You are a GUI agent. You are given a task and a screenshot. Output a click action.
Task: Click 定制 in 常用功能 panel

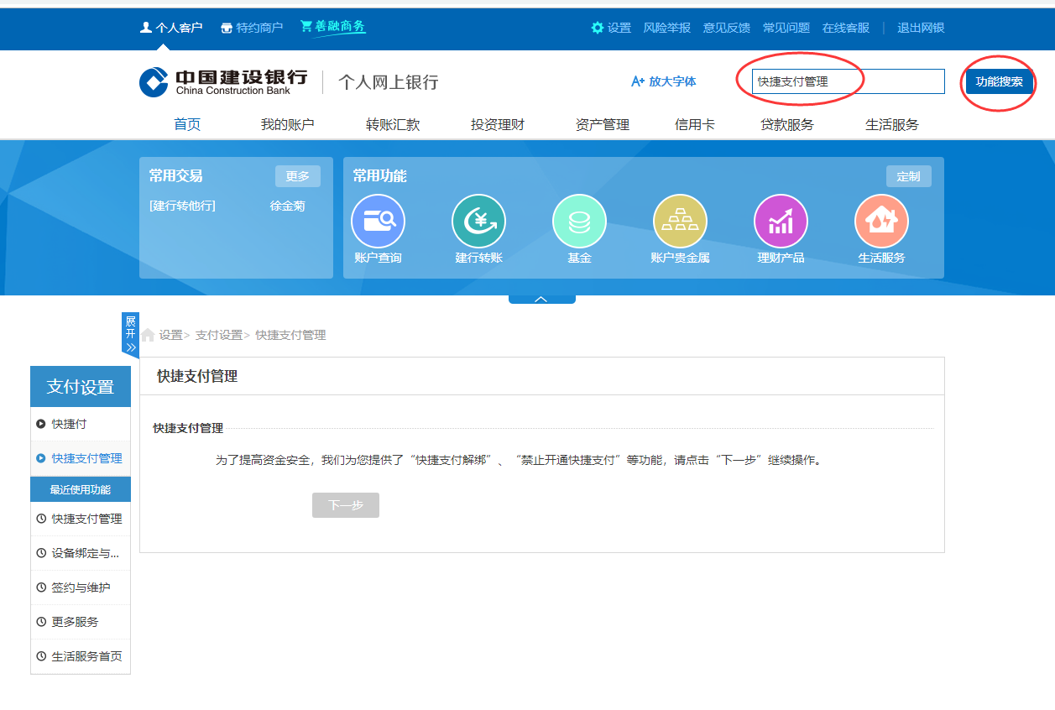click(909, 176)
